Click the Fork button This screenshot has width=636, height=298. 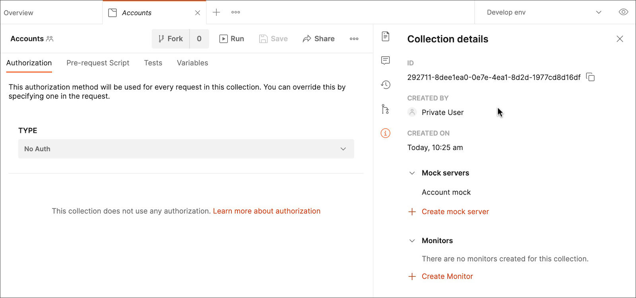tap(171, 39)
